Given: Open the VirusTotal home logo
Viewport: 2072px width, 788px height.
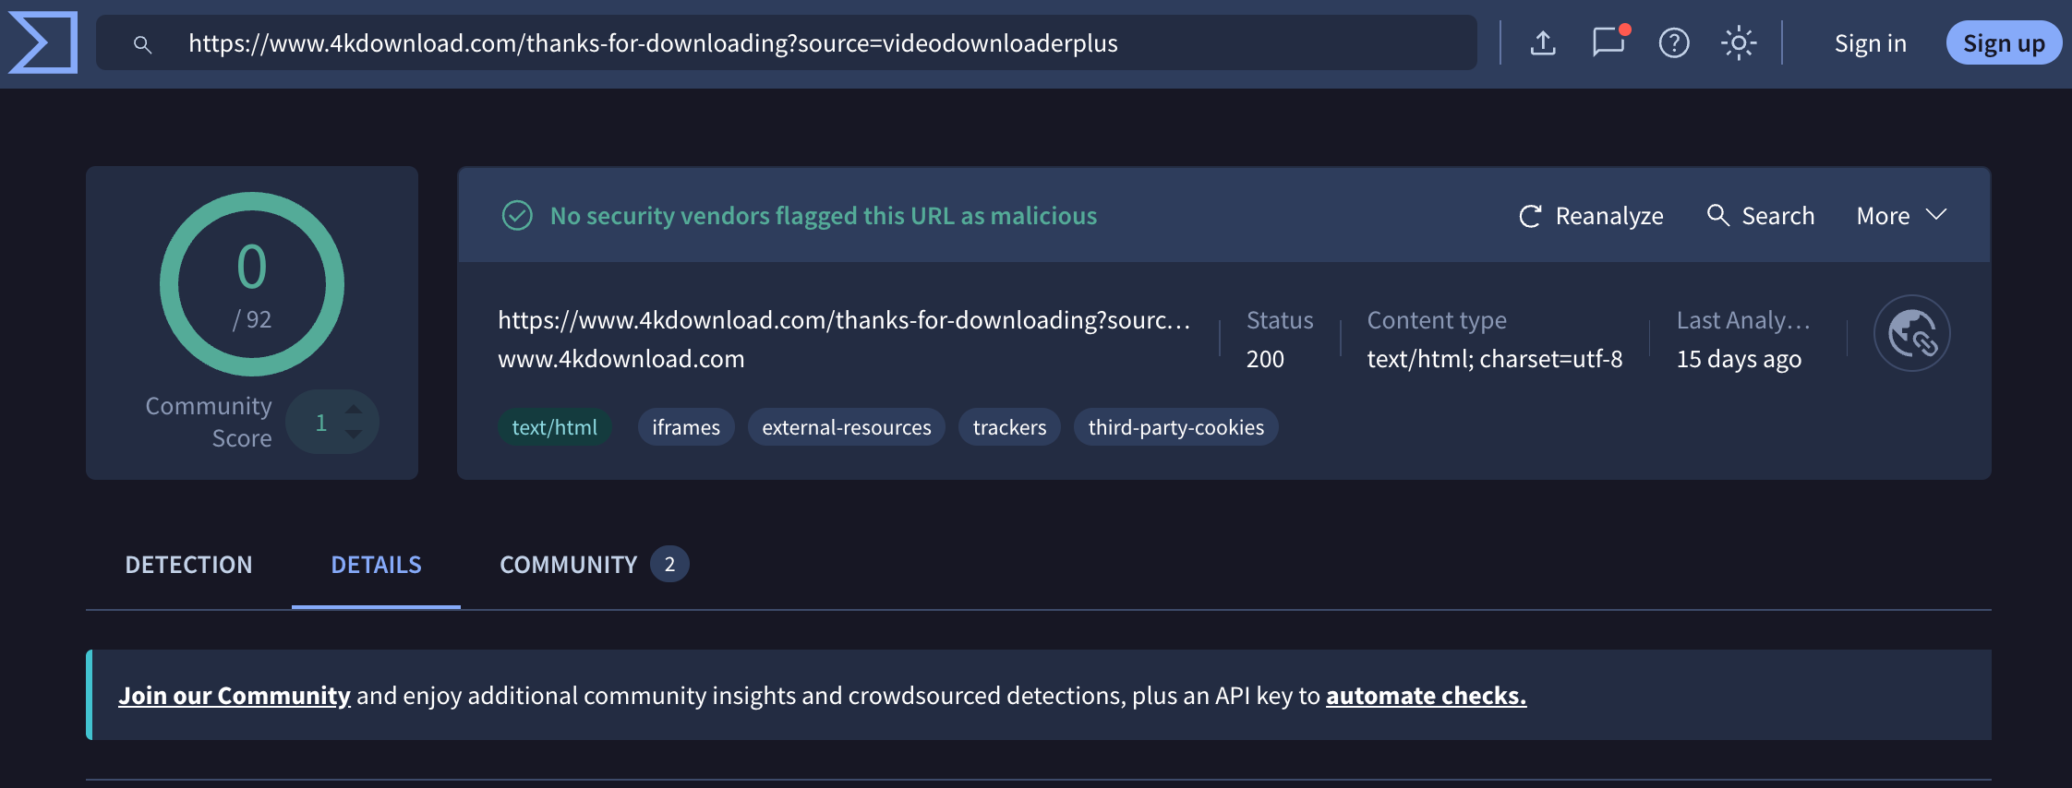Looking at the screenshot, I should point(42,42).
